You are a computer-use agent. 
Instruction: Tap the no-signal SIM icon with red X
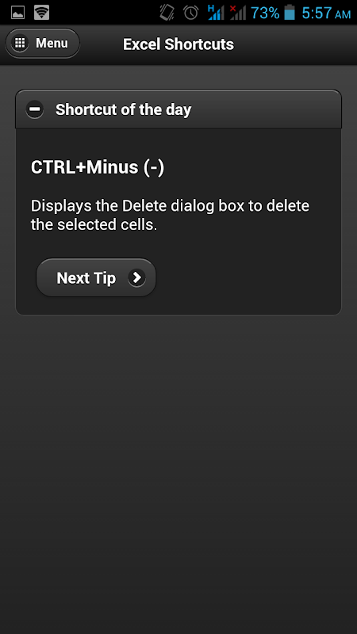pyautogui.click(x=237, y=13)
